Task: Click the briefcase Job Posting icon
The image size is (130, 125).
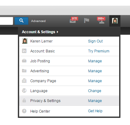Action: click(24, 61)
